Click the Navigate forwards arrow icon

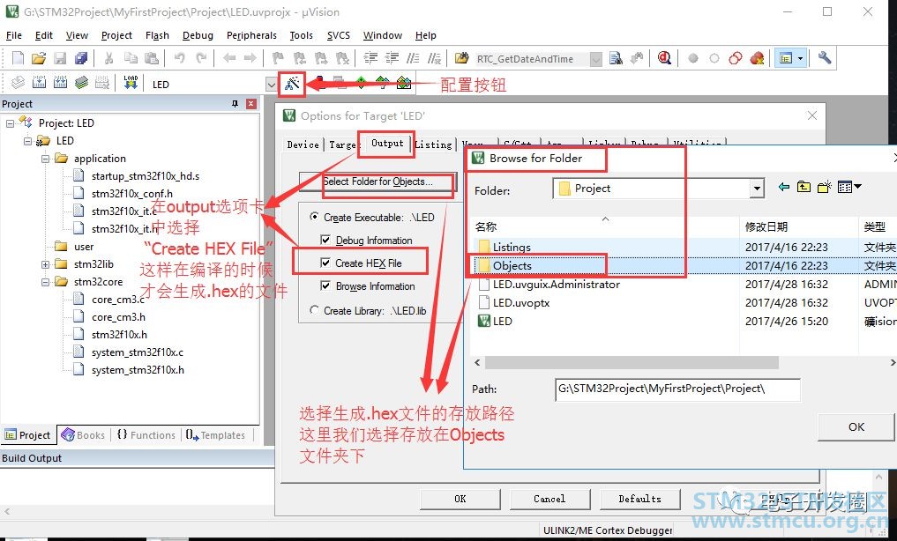point(250,57)
